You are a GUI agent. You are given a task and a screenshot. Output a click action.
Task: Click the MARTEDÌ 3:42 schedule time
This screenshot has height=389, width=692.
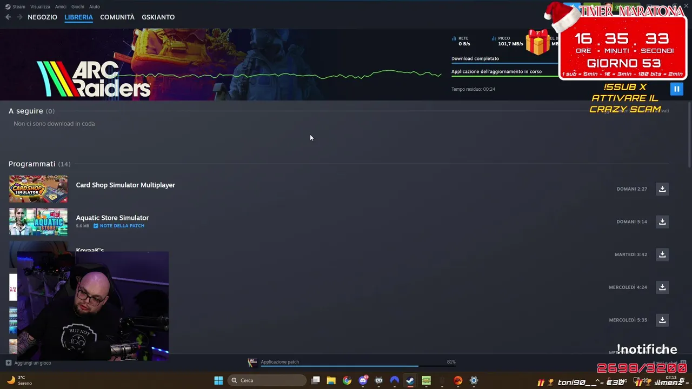[631, 254]
